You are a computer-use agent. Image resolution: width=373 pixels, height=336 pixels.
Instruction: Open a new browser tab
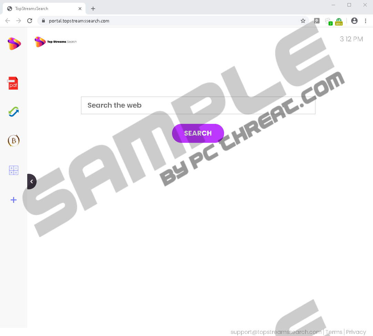click(x=93, y=9)
